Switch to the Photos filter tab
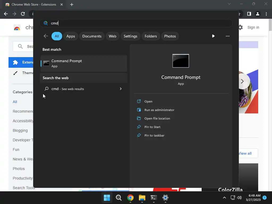Screen dimensions: 272x204 170,36
